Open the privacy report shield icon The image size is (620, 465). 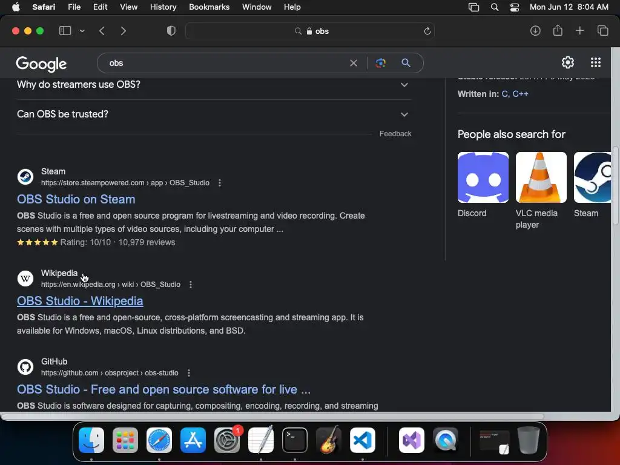pyautogui.click(x=171, y=30)
